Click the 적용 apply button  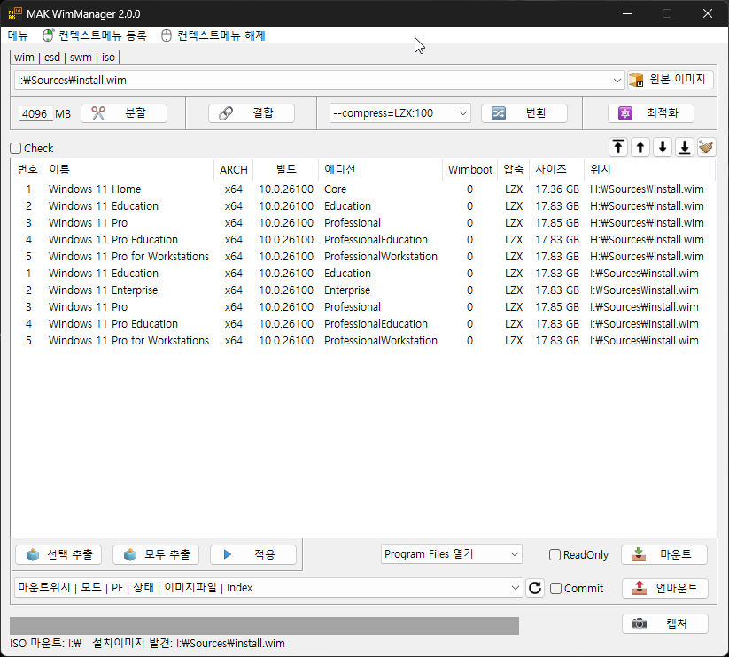click(x=253, y=555)
